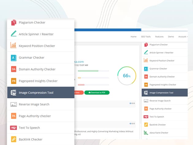193x145 pixels.
Task: Open Image Compression Tool in the right sidebar
Action: click(161, 93)
